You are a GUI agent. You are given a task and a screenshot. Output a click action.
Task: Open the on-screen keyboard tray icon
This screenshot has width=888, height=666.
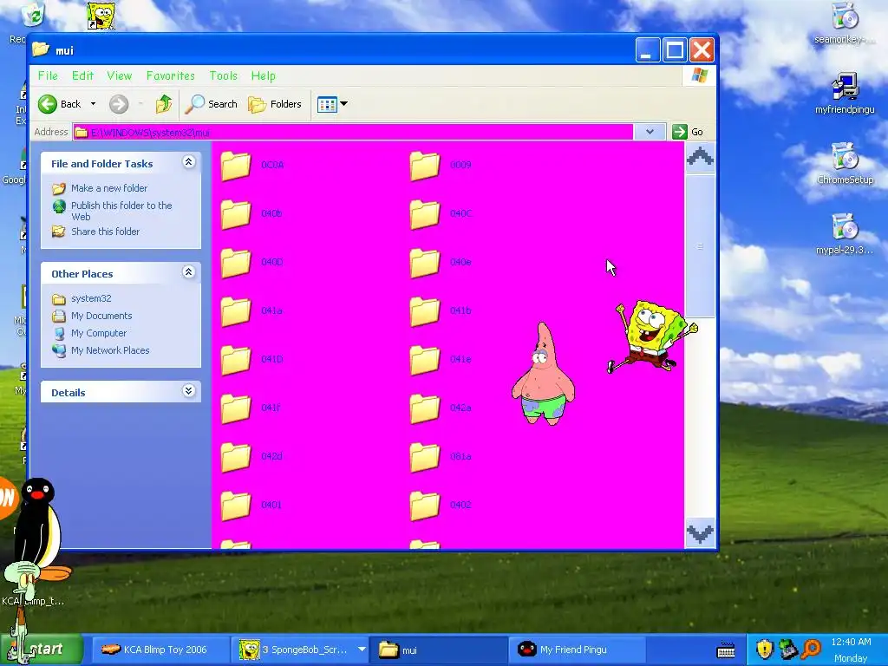(726, 650)
